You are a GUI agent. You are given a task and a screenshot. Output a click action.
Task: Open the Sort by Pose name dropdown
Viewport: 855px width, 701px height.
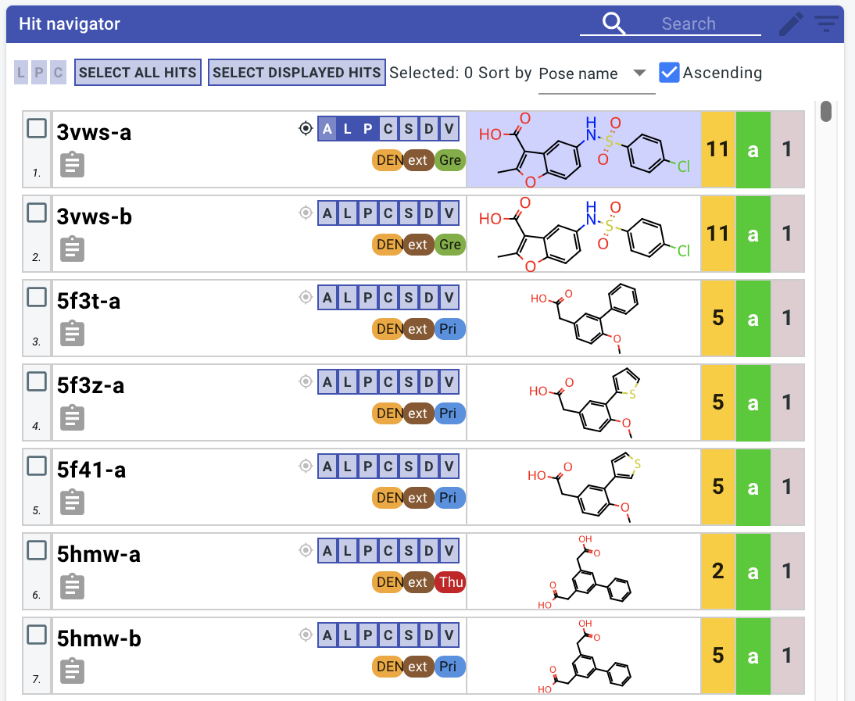click(596, 73)
